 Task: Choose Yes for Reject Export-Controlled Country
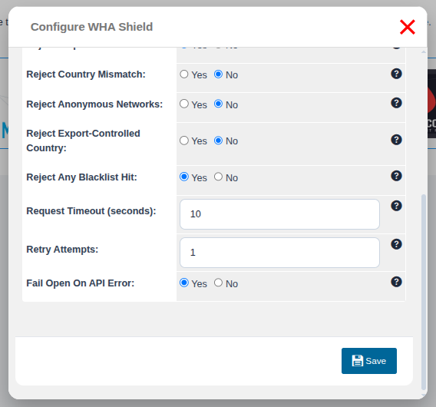(184, 141)
